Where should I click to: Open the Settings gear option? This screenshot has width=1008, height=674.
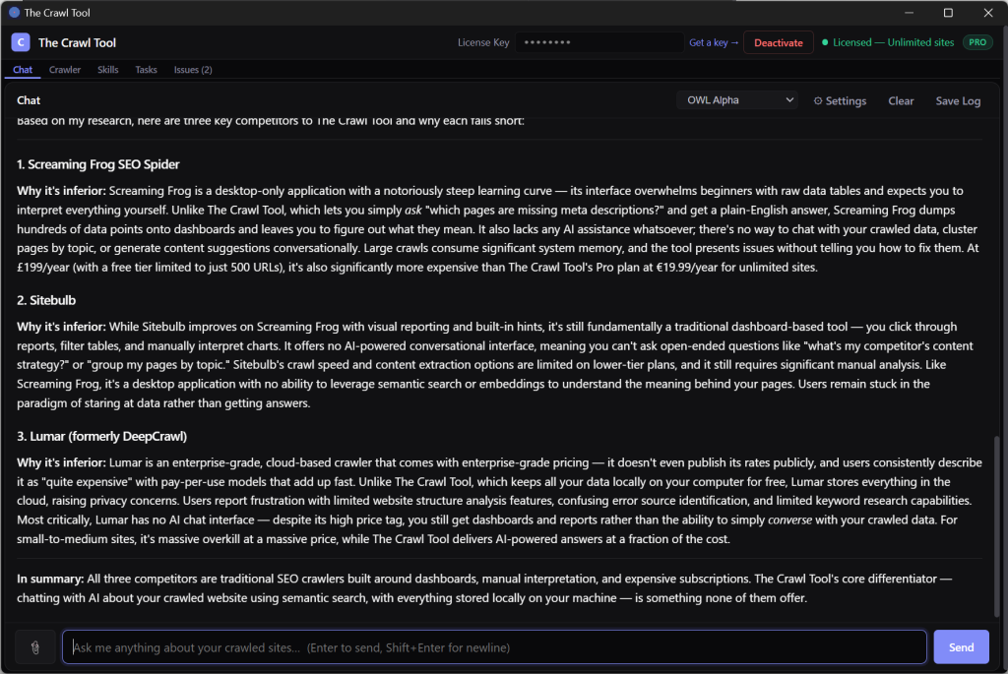coord(840,101)
